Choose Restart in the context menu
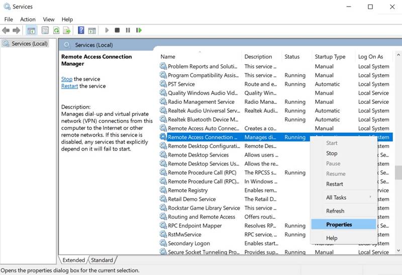This screenshot has height=275, width=402. click(344, 184)
